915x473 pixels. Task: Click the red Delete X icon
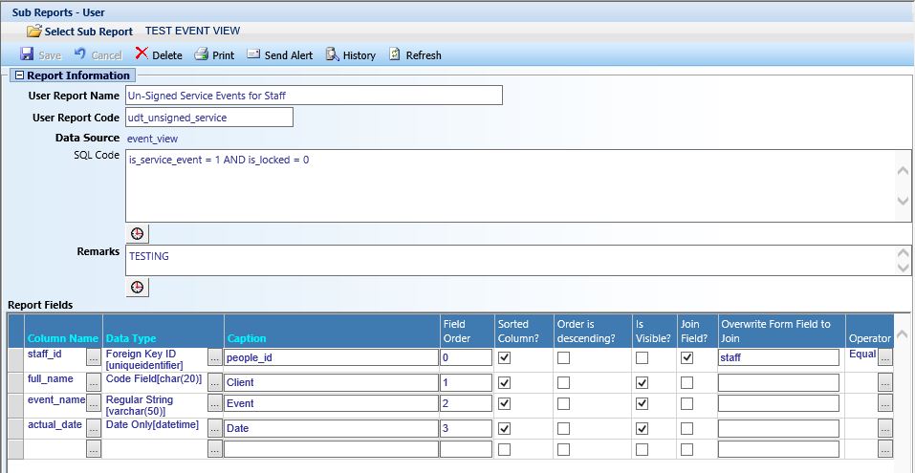[142, 54]
